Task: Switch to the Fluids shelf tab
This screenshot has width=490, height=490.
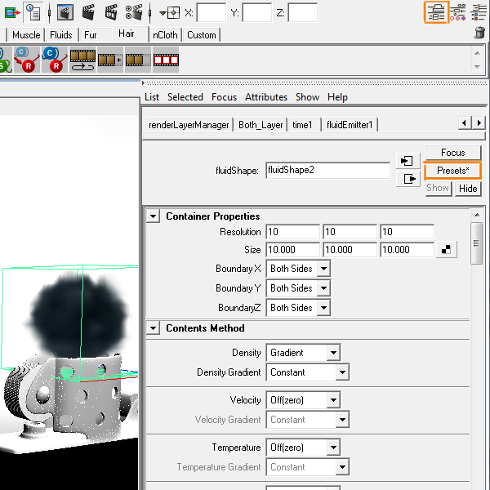Action: point(61,34)
